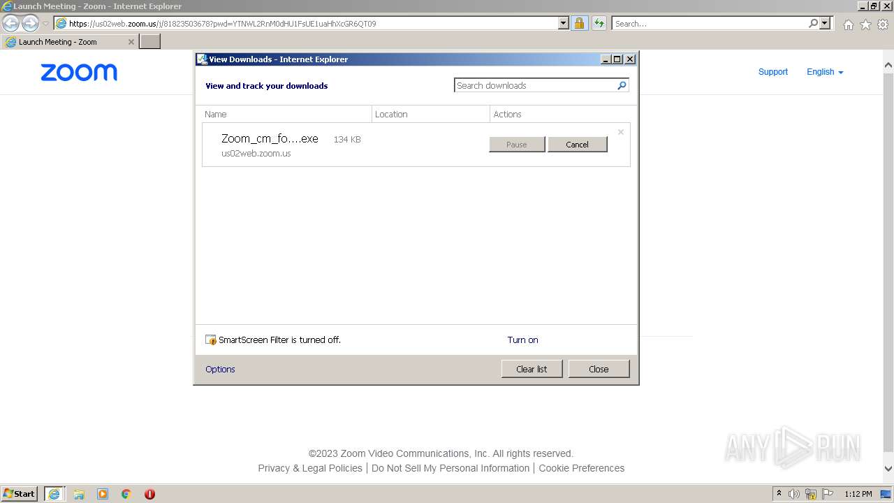Click the volume speaker tray icon
The height and width of the screenshot is (503, 894).
coord(795,494)
